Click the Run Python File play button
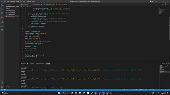The image size is (170, 95). (162, 4)
